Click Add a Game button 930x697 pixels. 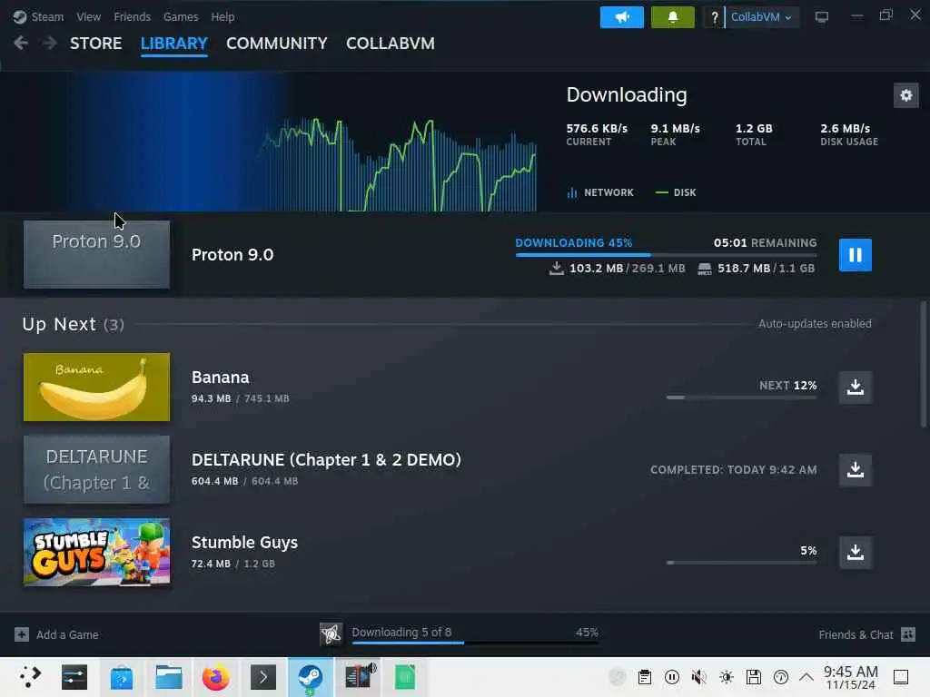(x=56, y=634)
